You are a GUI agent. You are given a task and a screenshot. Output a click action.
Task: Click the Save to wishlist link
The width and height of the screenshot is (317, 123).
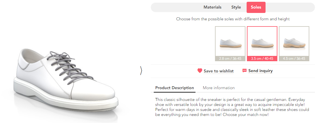(219, 71)
